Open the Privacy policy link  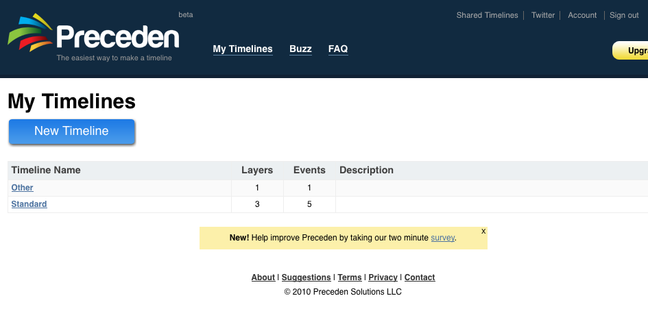383,277
